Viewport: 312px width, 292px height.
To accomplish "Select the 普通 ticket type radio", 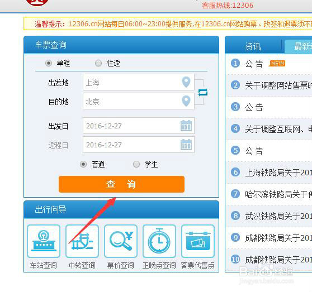I will tap(83, 164).
